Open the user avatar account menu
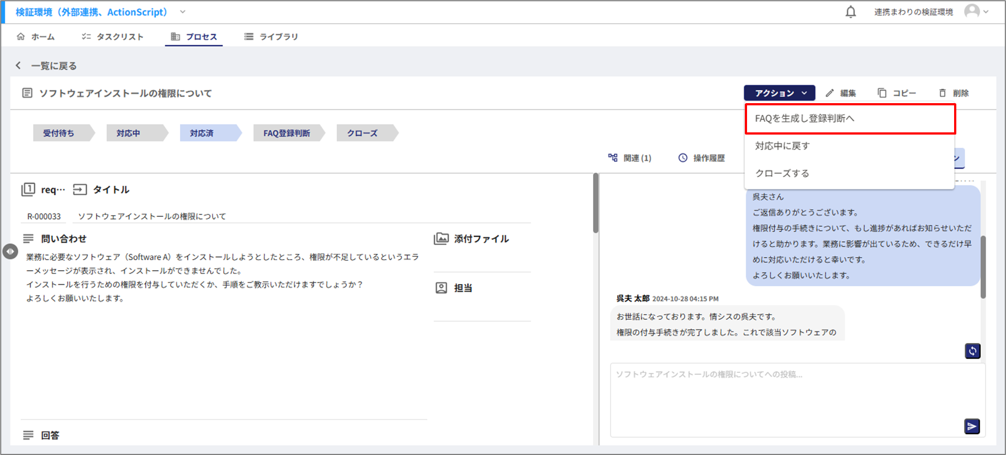Viewport: 1006px width, 455px height. (976, 12)
